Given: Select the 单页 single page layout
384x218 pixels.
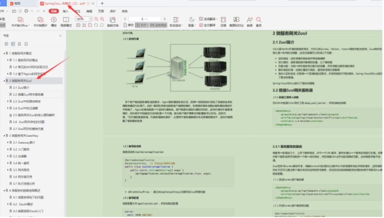Looking at the screenshot, I should (x=129, y=25).
